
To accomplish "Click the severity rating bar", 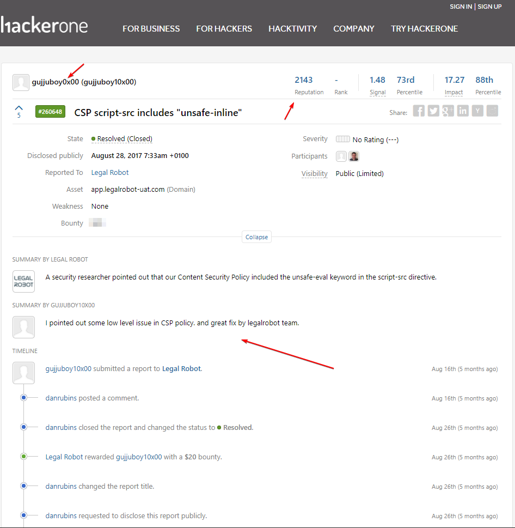I will click(x=343, y=139).
